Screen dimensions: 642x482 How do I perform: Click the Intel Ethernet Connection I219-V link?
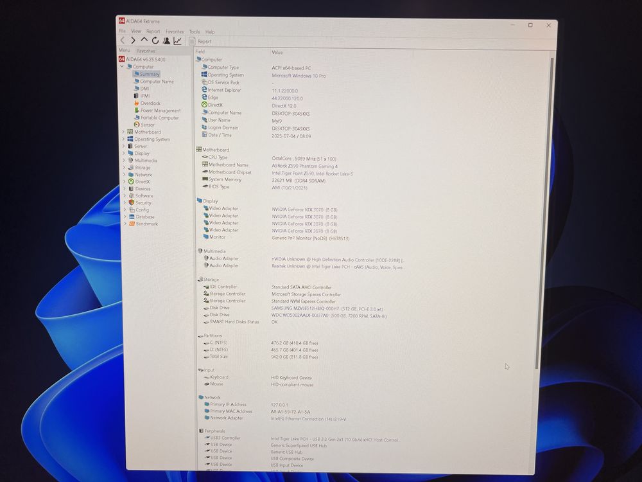point(308,419)
